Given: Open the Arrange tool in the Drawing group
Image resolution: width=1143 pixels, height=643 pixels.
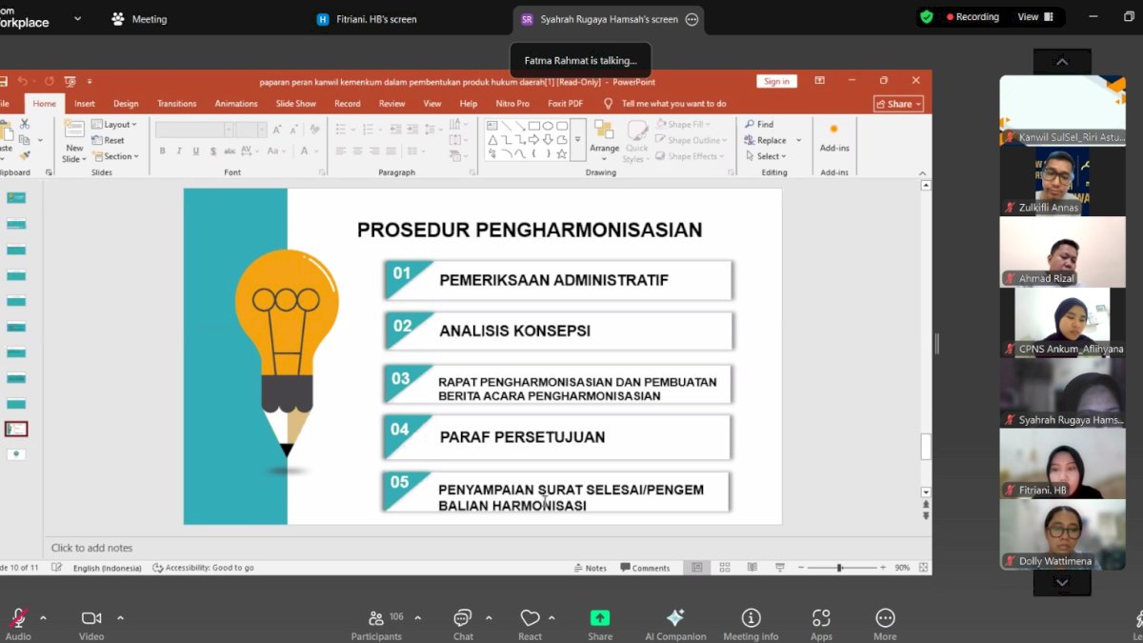Looking at the screenshot, I should (604, 140).
